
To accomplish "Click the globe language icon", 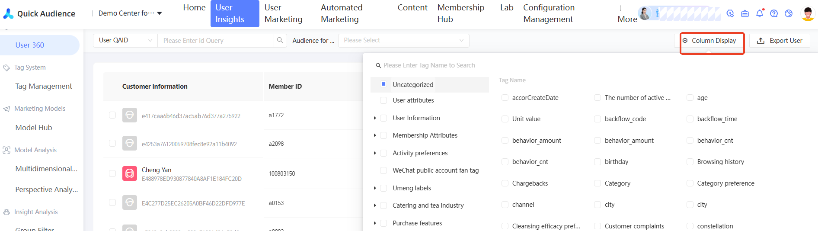I will click(789, 13).
